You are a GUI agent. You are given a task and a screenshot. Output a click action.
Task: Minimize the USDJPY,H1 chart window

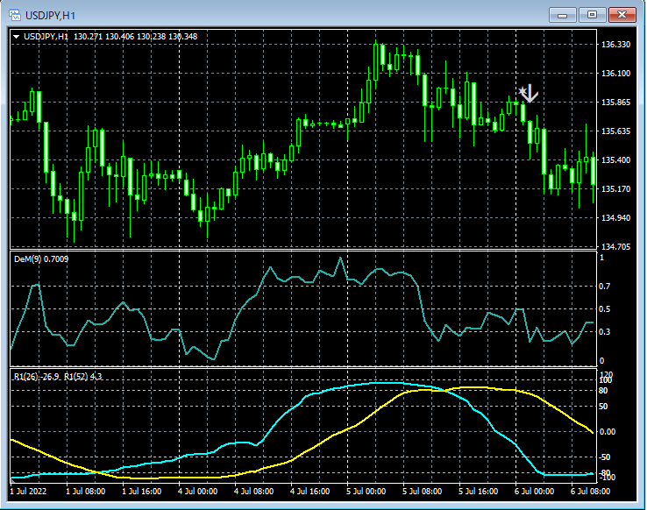pyautogui.click(x=562, y=14)
